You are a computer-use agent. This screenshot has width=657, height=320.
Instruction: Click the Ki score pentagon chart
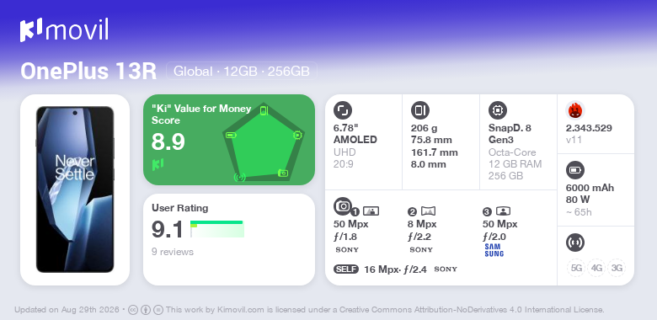coord(263,143)
